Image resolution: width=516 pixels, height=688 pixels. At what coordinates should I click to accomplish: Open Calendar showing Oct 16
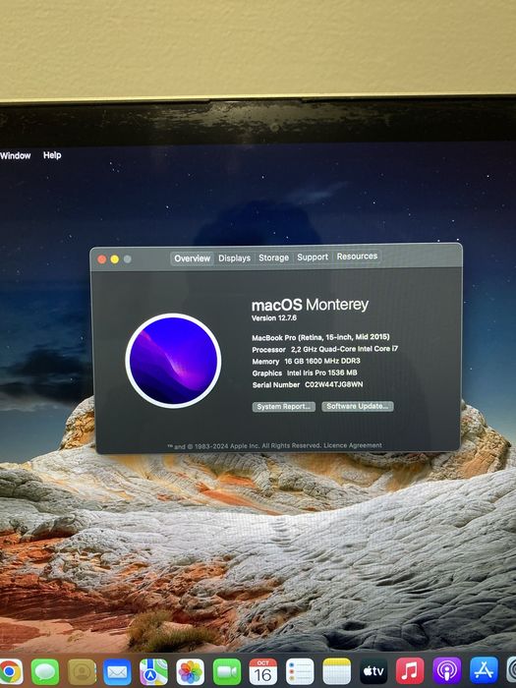click(263, 671)
